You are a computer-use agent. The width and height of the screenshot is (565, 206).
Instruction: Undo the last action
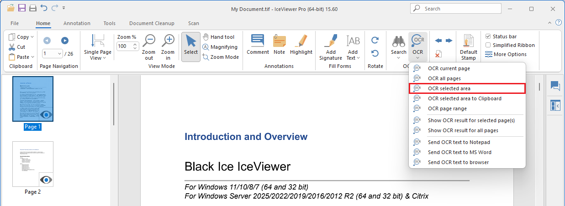coord(44,8)
